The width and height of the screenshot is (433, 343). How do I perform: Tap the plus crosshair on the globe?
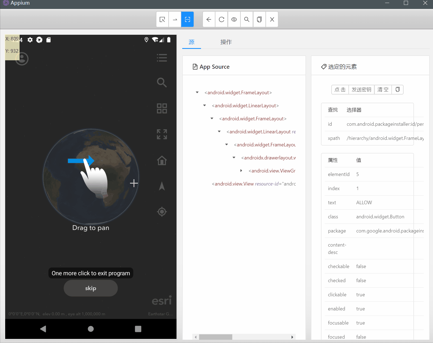click(134, 183)
